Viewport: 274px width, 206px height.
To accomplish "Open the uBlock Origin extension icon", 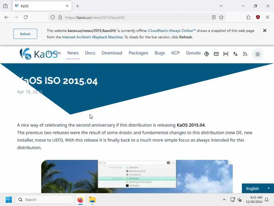I will 258,17.
